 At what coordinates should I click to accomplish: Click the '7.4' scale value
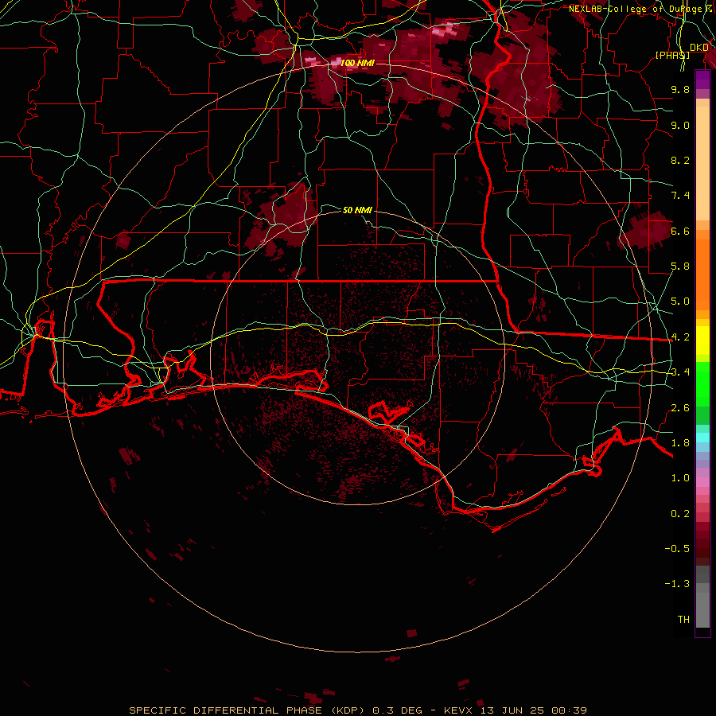[680, 196]
